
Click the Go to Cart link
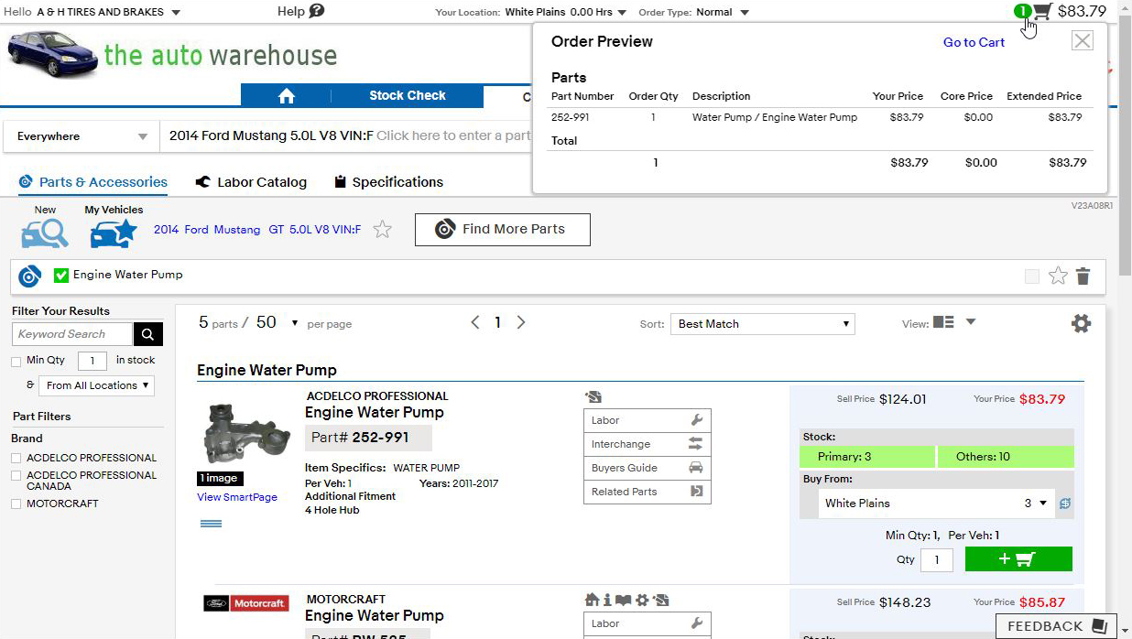pyautogui.click(x=974, y=42)
